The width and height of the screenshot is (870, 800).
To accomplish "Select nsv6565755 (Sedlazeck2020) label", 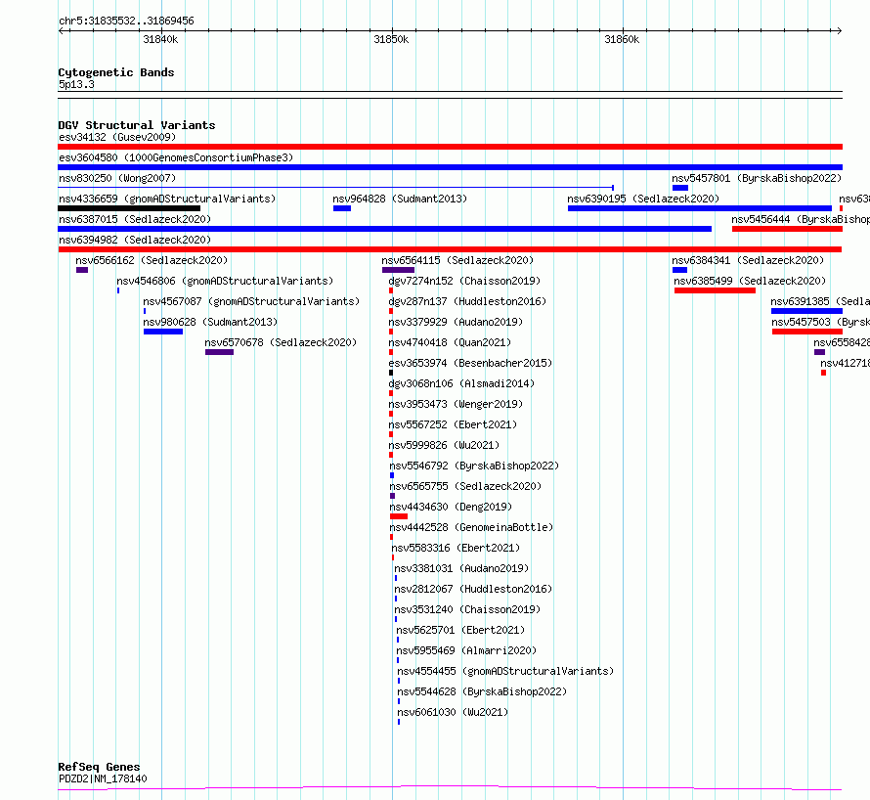I will tap(465, 486).
